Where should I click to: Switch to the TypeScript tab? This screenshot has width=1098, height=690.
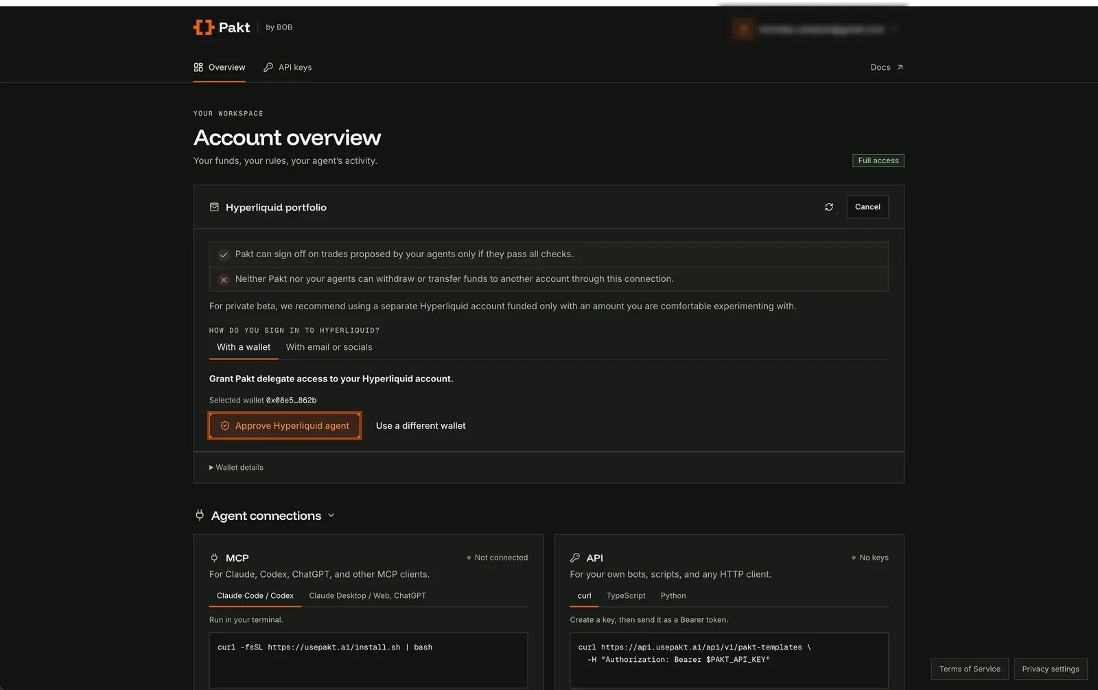[626, 596]
